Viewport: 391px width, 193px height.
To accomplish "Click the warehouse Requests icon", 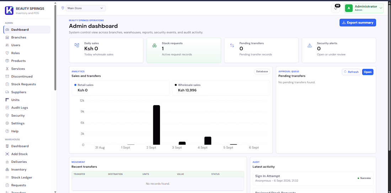I will [7, 185].
